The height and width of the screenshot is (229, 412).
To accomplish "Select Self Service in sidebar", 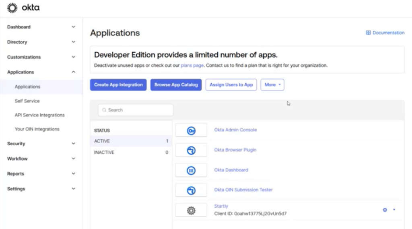I will [x=27, y=101].
